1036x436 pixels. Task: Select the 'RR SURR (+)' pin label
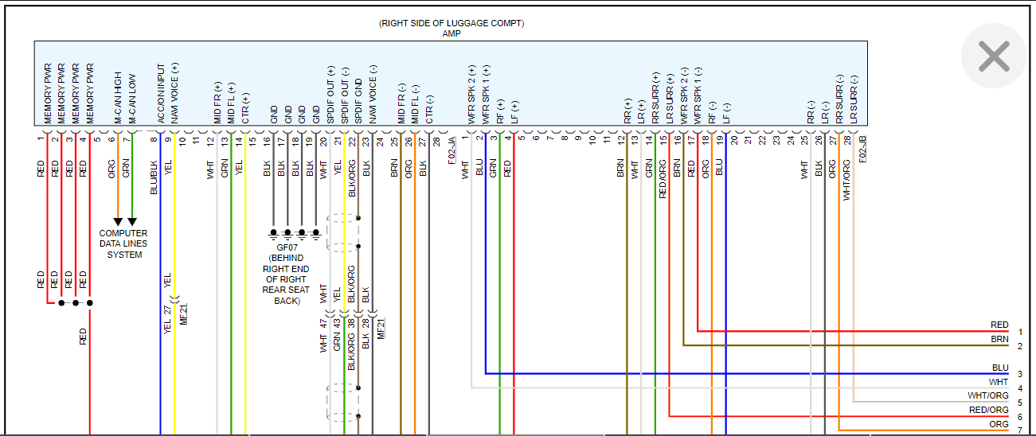tap(656, 99)
